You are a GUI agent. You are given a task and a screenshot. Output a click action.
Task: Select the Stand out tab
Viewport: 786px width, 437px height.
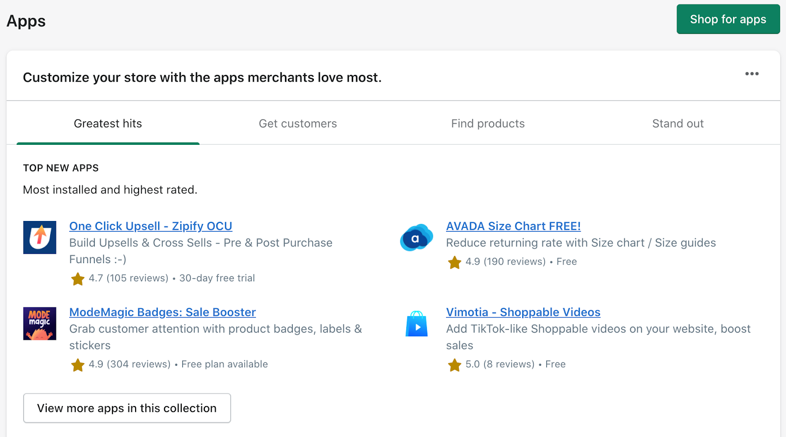tap(677, 124)
